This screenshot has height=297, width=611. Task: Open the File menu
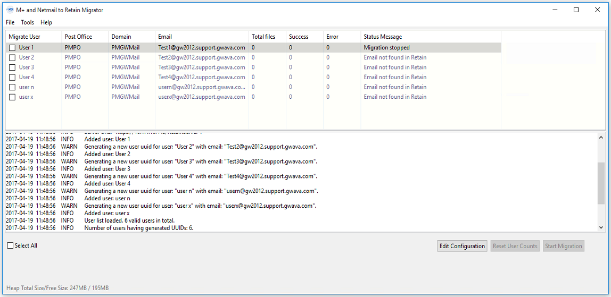(x=10, y=22)
